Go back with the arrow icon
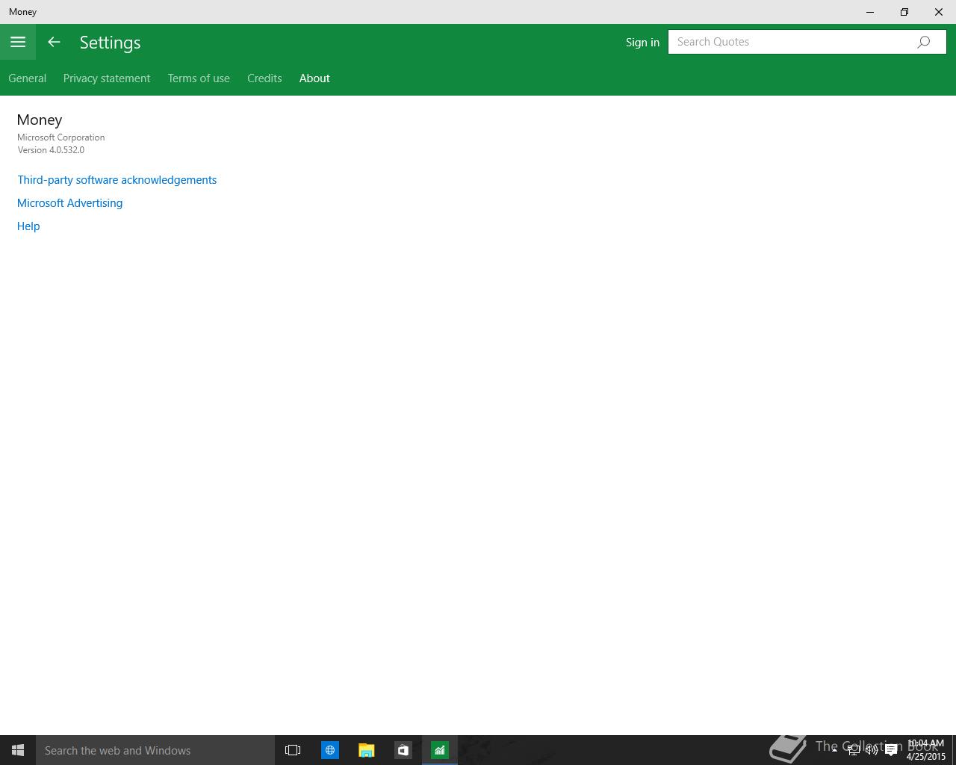Screen dimensions: 956x765 pyautogui.click(x=54, y=42)
